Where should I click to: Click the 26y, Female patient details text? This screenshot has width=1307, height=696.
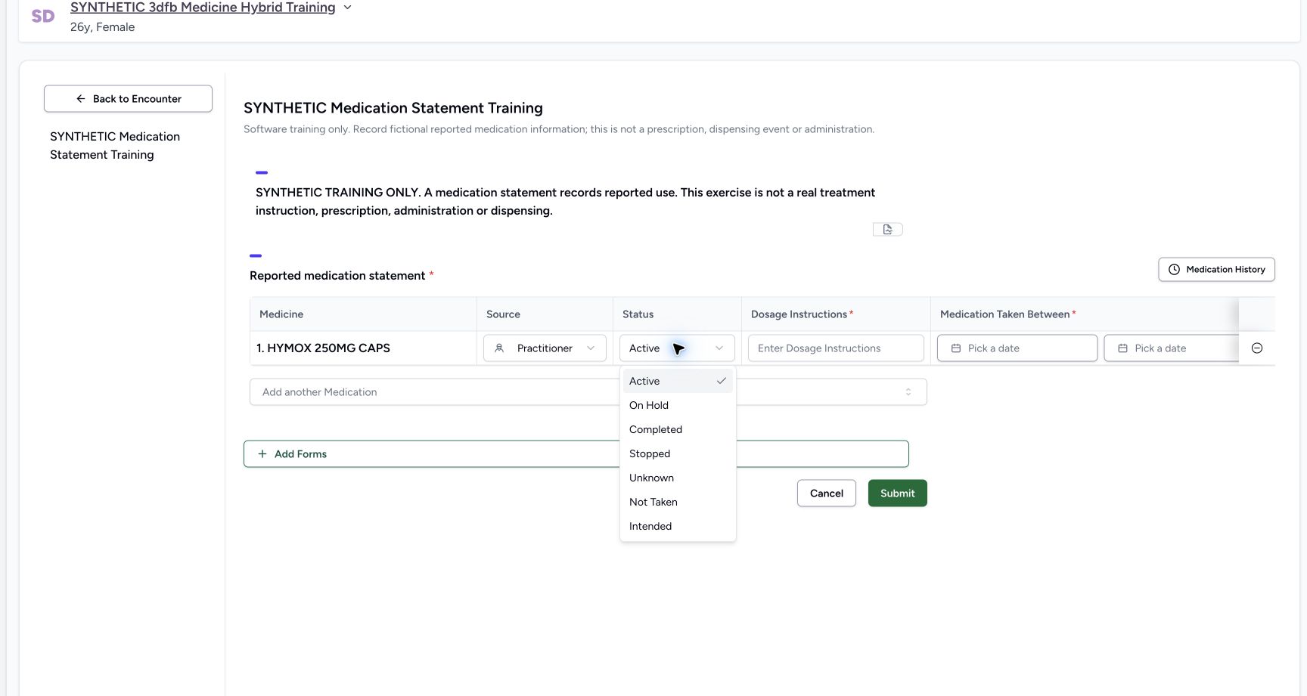(103, 27)
